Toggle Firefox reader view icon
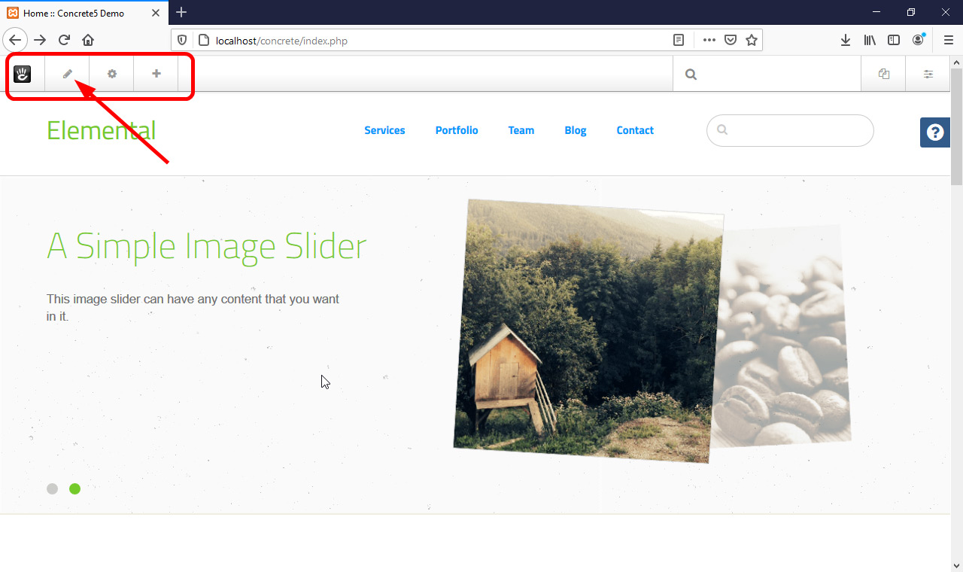 (x=679, y=41)
